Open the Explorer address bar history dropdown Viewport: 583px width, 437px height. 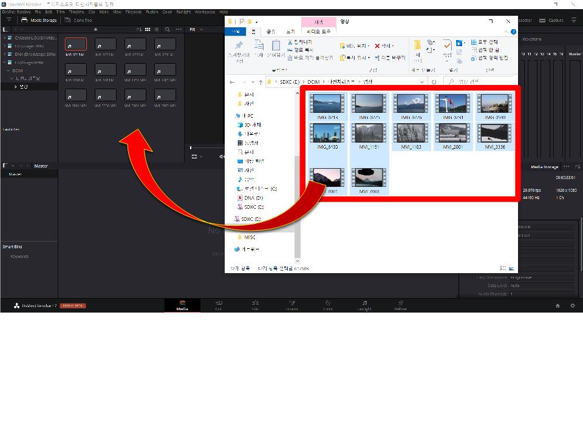(422, 82)
